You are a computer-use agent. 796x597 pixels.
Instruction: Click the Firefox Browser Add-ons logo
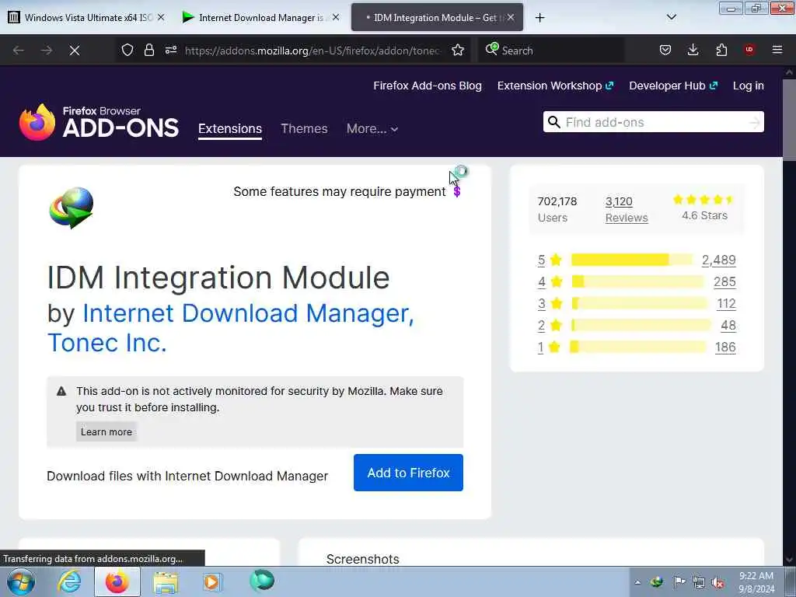pos(99,122)
